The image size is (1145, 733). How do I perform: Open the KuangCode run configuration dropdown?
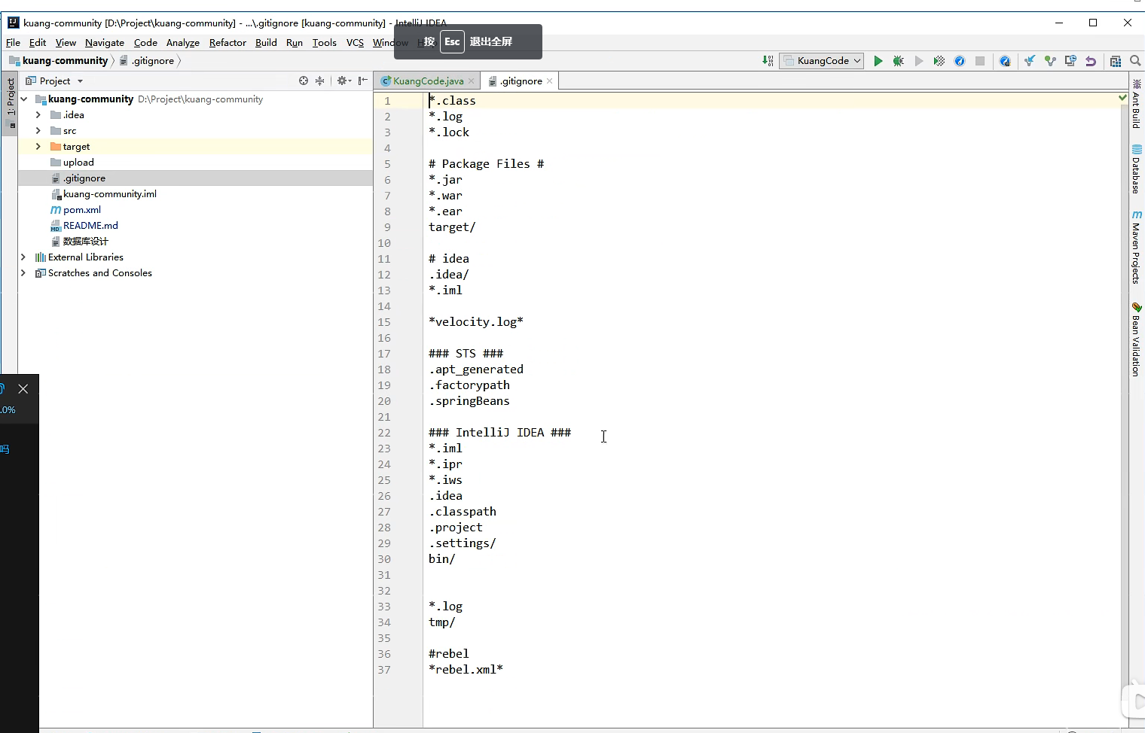pyautogui.click(x=822, y=61)
